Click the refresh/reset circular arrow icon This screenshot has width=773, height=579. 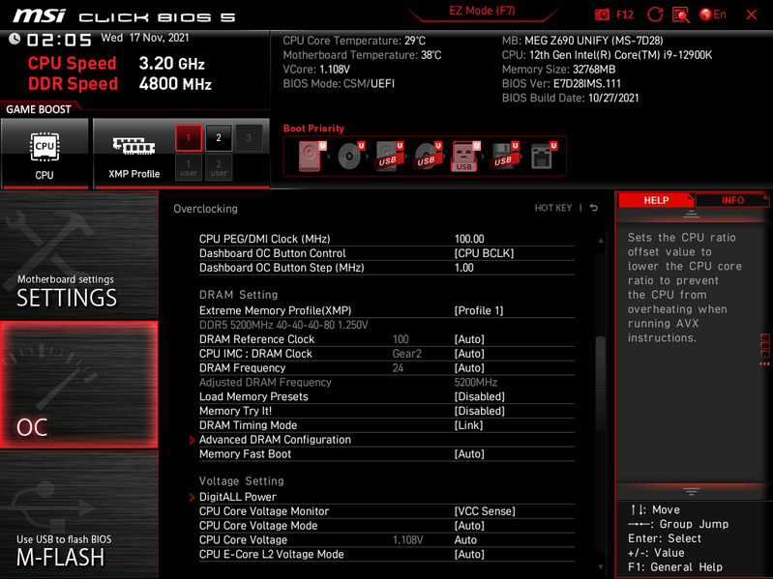coord(655,14)
